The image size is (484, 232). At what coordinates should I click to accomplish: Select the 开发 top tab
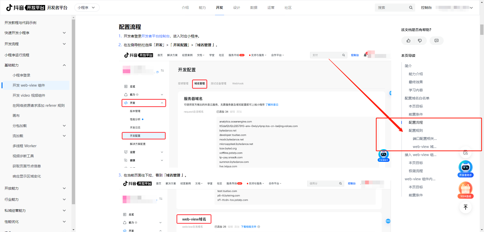click(x=220, y=8)
